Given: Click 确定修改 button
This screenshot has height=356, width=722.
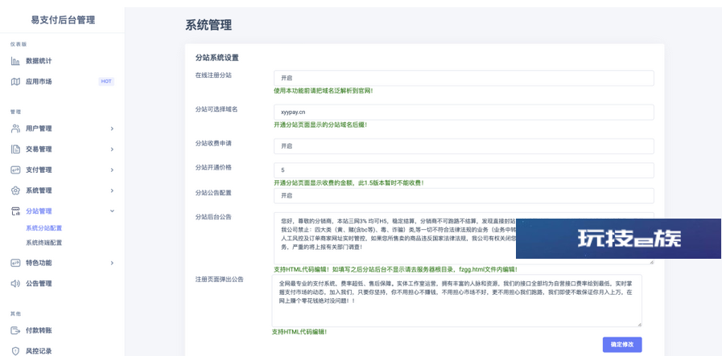Looking at the screenshot, I should pyautogui.click(x=622, y=345).
